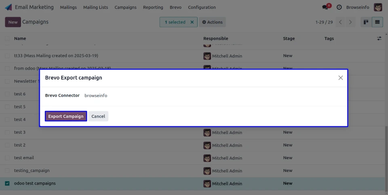
Task: Click the Export Campaign button
Action: tap(66, 116)
